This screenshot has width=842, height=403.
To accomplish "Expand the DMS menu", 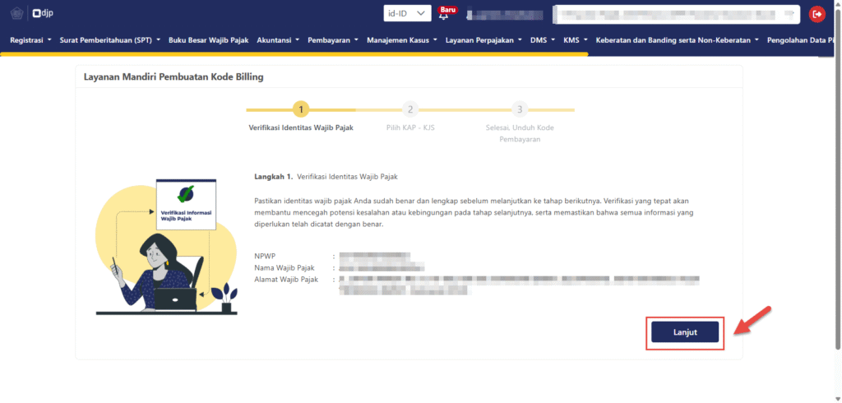I will (543, 39).
